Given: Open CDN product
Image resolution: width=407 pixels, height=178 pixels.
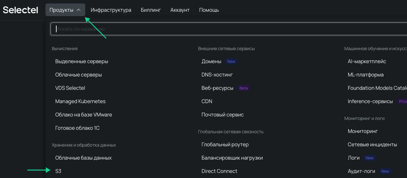Looking at the screenshot, I should click(x=207, y=101).
